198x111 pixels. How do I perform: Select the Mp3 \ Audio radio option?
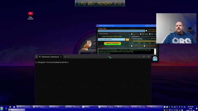tap(141, 34)
